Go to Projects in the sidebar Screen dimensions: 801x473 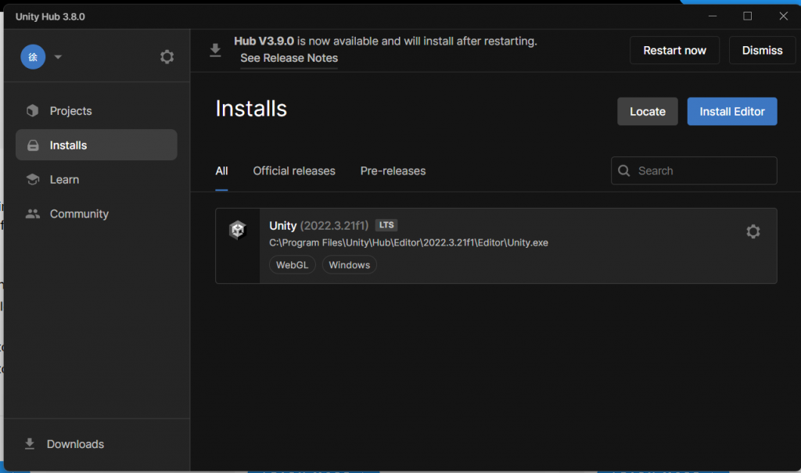[x=96, y=111]
